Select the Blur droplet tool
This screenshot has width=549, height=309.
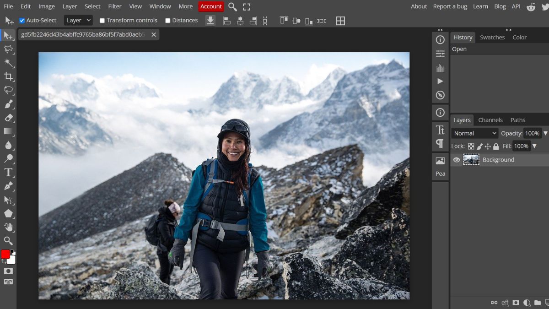point(8,145)
